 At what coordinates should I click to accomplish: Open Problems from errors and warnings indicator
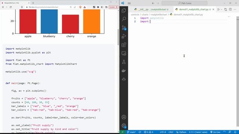coord(149,132)
